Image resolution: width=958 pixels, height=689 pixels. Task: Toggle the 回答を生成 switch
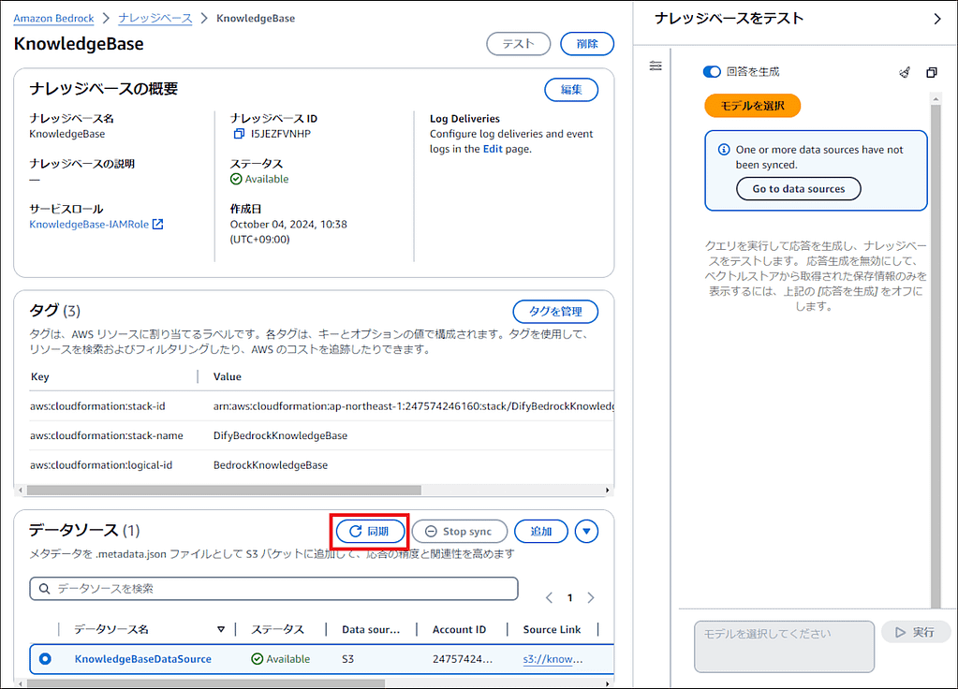[x=712, y=71]
